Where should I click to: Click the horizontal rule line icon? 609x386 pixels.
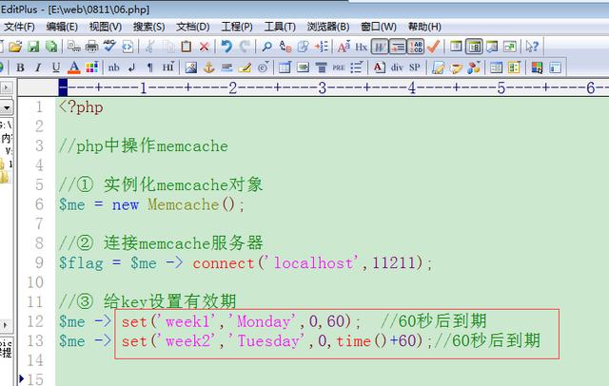pos(226,68)
